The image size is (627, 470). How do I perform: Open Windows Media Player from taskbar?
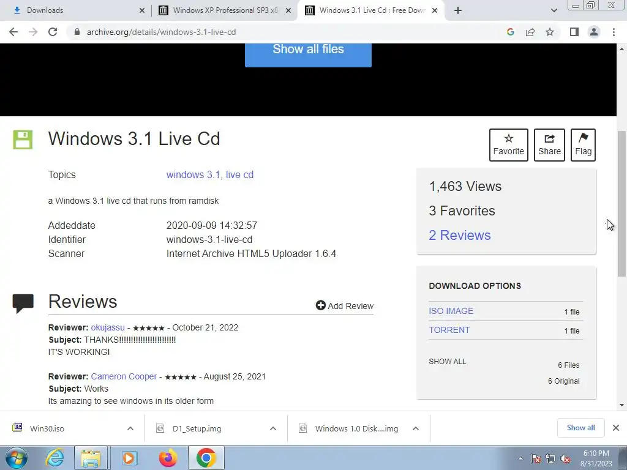click(x=129, y=458)
